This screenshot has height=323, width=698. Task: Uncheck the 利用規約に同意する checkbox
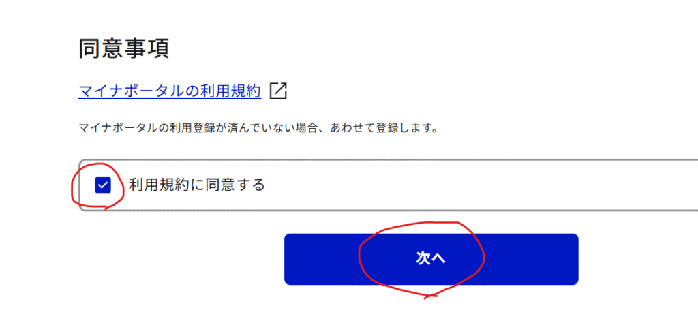tap(103, 185)
